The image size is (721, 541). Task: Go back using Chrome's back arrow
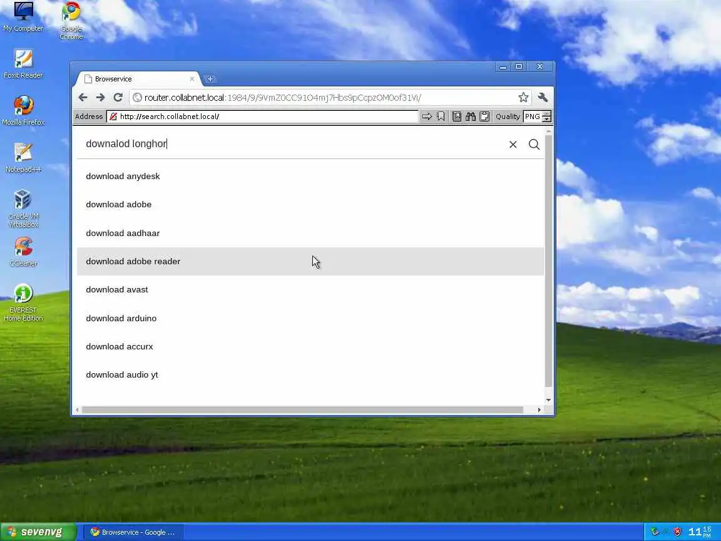coord(83,98)
